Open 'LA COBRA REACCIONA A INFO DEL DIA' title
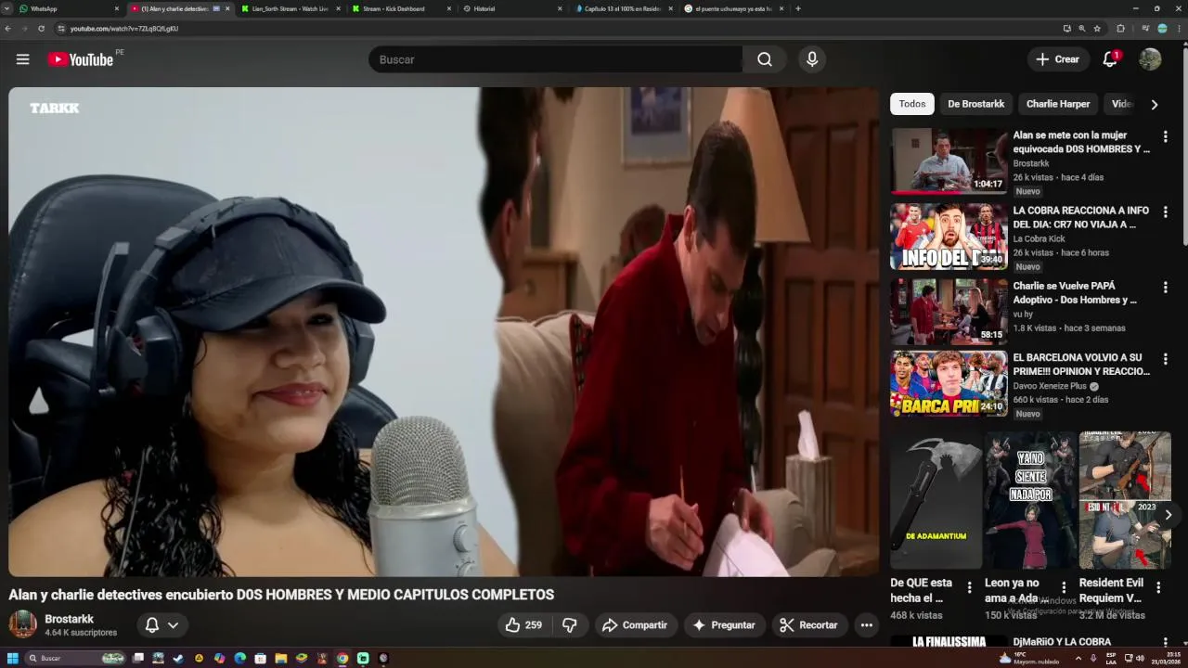Screen dimensions: 1188x668 tap(1080, 217)
